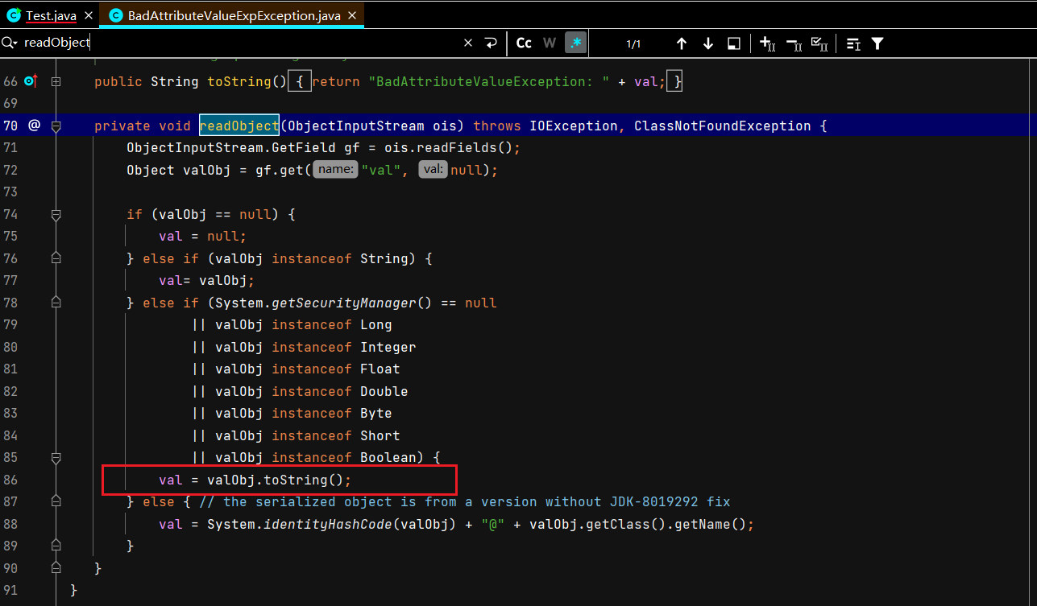Close the Test.java tab
1037x606 pixels.
pyautogui.click(x=88, y=15)
